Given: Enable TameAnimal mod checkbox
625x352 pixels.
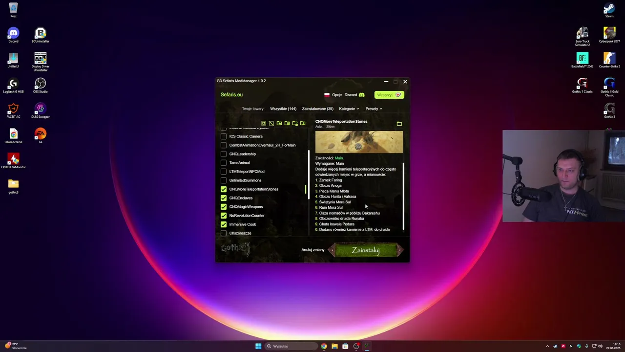Looking at the screenshot, I should [x=224, y=163].
